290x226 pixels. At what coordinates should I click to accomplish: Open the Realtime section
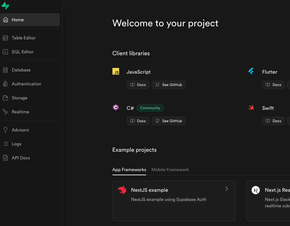point(20,112)
